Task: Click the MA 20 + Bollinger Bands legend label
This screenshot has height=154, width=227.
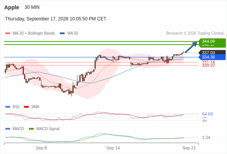Action: point(34,33)
